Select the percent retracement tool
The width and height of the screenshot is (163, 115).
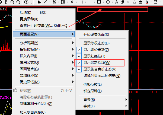click(x=54, y=2)
